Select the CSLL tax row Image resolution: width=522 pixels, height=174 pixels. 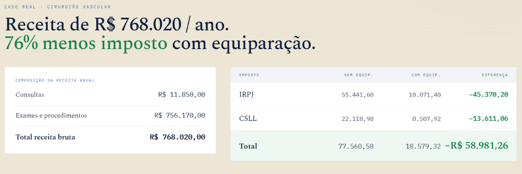[x=373, y=119]
